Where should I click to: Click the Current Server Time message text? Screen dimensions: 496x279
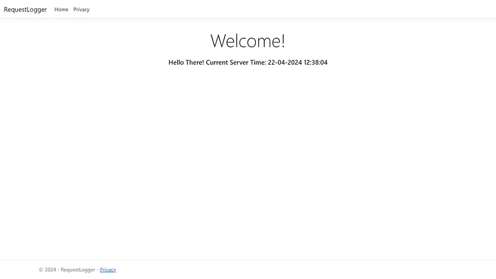click(x=247, y=62)
